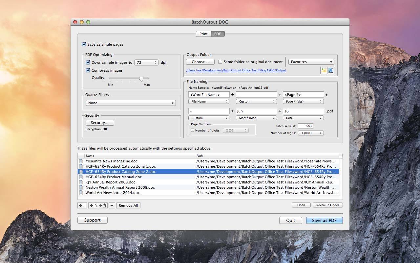Switch to the Print tab
The height and width of the screenshot is (263, 420).
[x=203, y=34]
